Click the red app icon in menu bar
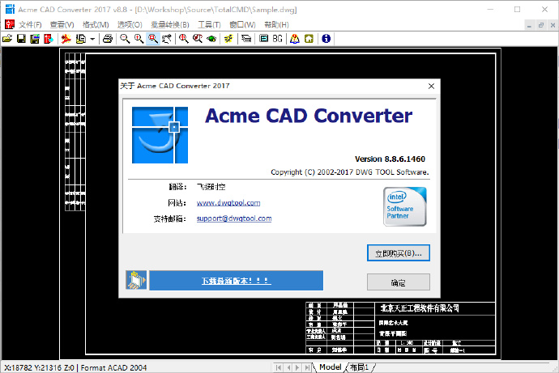The image size is (559, 373). (x=10, y=24)
